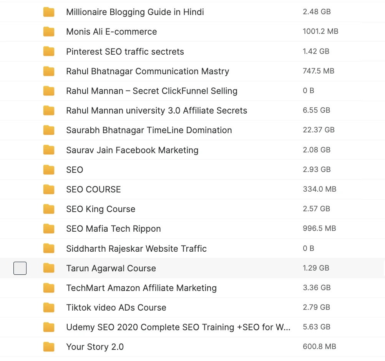Click the Monis Ali E-commerce folder icon
Screen dimensions: 385x361
pos(49,32)
